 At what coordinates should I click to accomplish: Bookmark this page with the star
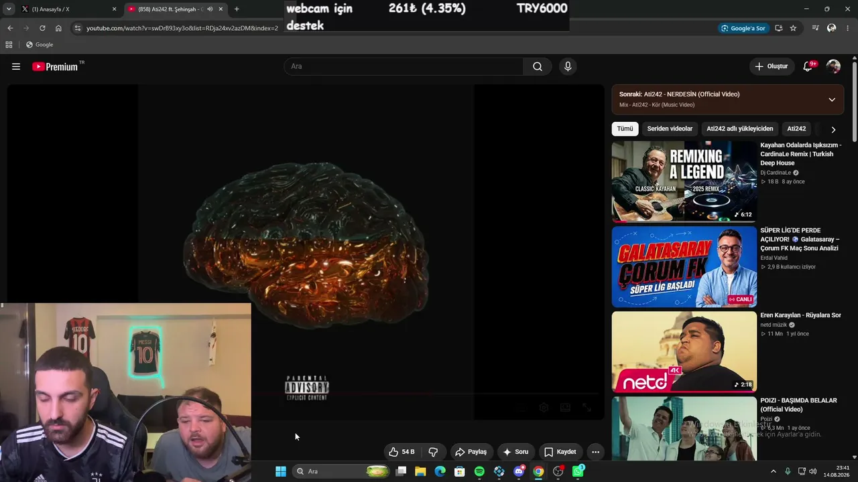click(793, 28)
